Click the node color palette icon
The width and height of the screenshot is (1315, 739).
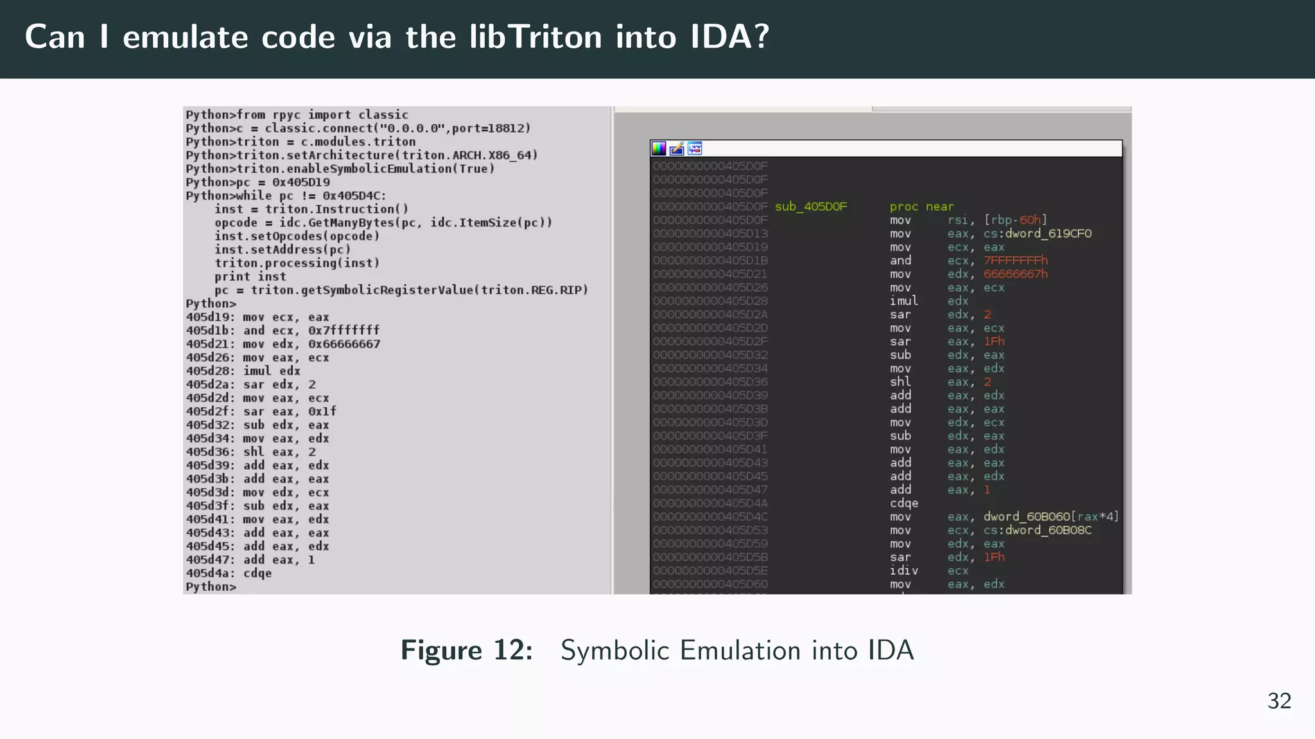(659, 149)
